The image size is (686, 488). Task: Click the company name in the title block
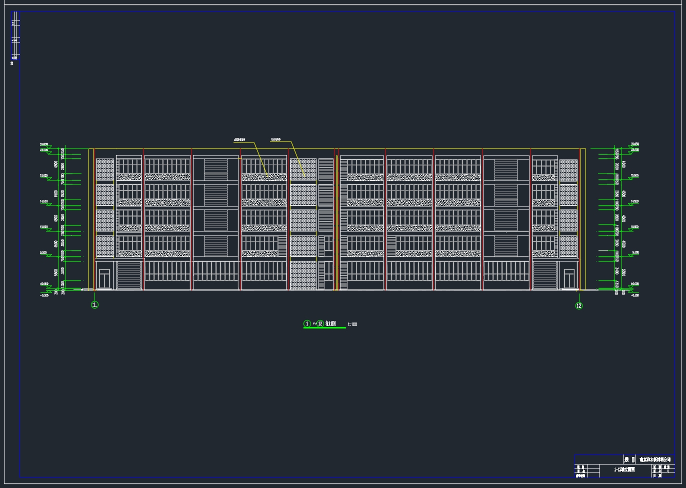(x=655, y=459)
